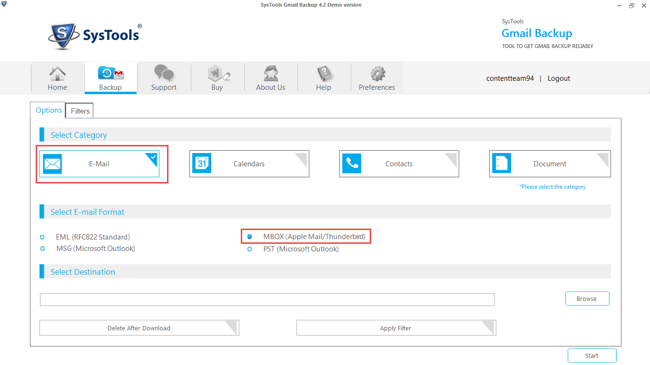Choose MSG (Microsoft Outlook) format
650x365 pixels.
(88, 249)
